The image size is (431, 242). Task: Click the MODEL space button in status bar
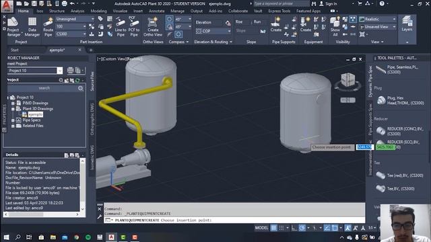coord(261,228)
